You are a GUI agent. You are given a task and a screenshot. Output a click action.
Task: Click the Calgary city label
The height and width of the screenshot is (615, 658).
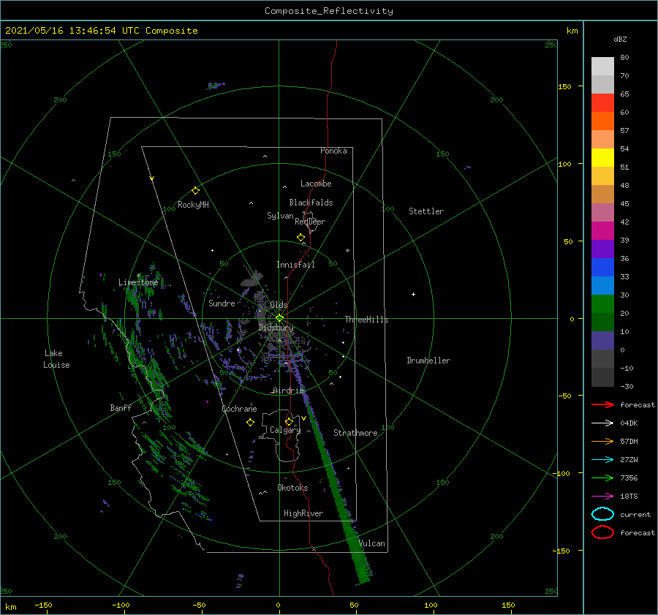[285, 430]
